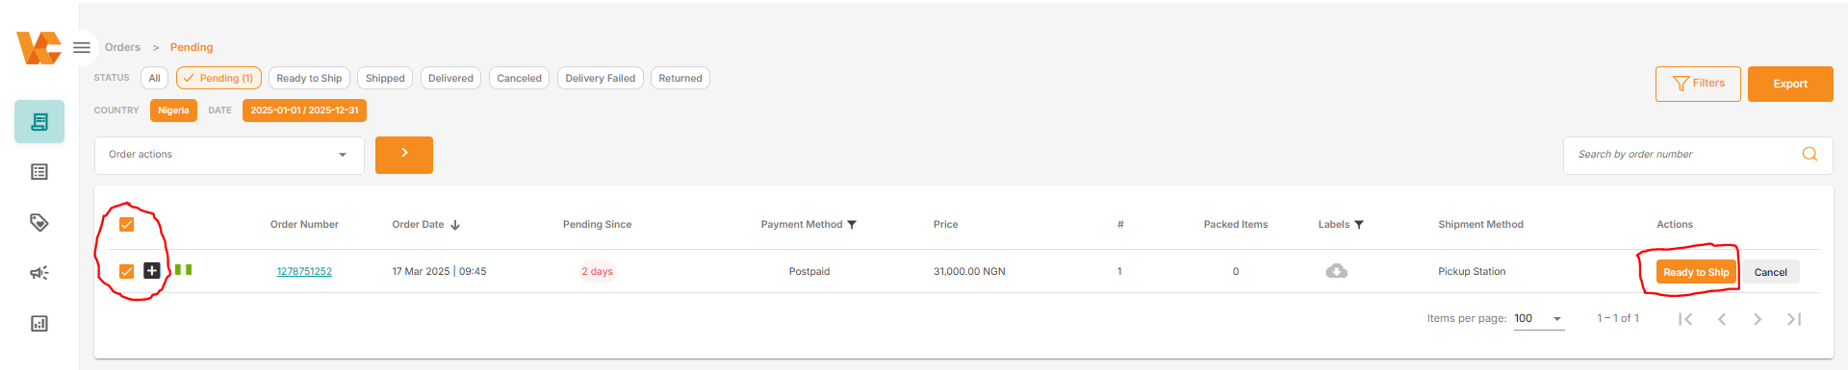Open the Orders sidebar icon
Screen dimensions: 1848x370
39,122
